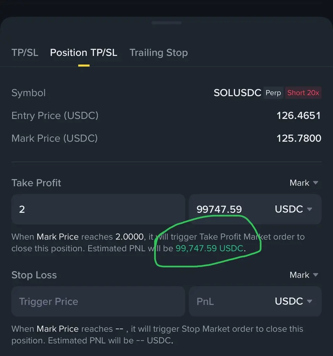
Task: Click the SOLUSDC symbol name
Action: (237, 93)
